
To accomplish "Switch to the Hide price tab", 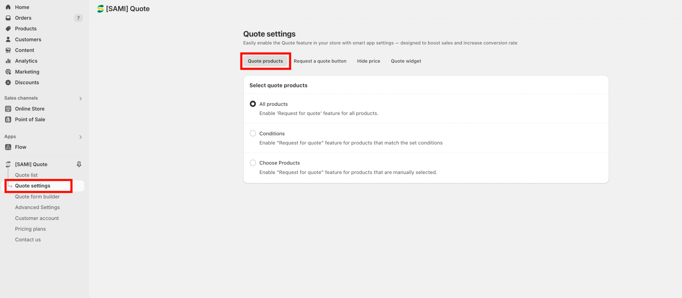I will [368, 61].
